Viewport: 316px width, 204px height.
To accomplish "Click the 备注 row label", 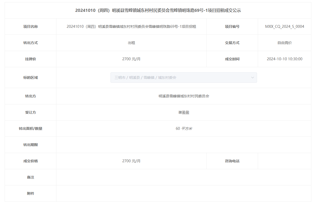I will pyautogui.click(x=30, y=177).
